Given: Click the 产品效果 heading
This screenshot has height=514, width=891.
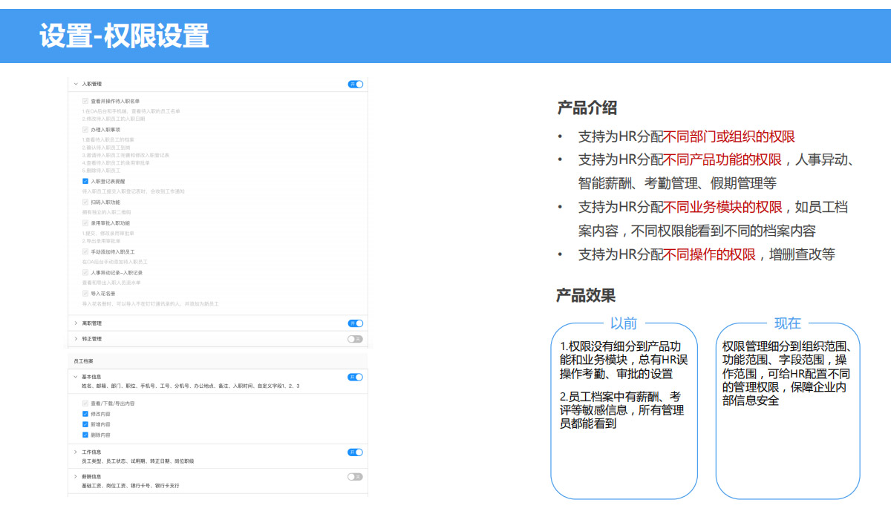Looking at the screenshot, I should pos(587,295).
